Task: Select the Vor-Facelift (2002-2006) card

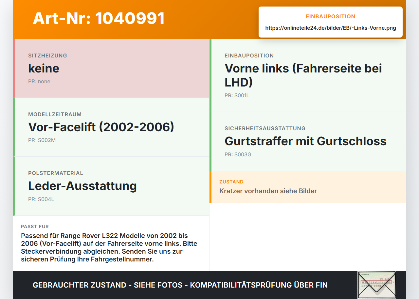Action: click(x=111, y=127)
